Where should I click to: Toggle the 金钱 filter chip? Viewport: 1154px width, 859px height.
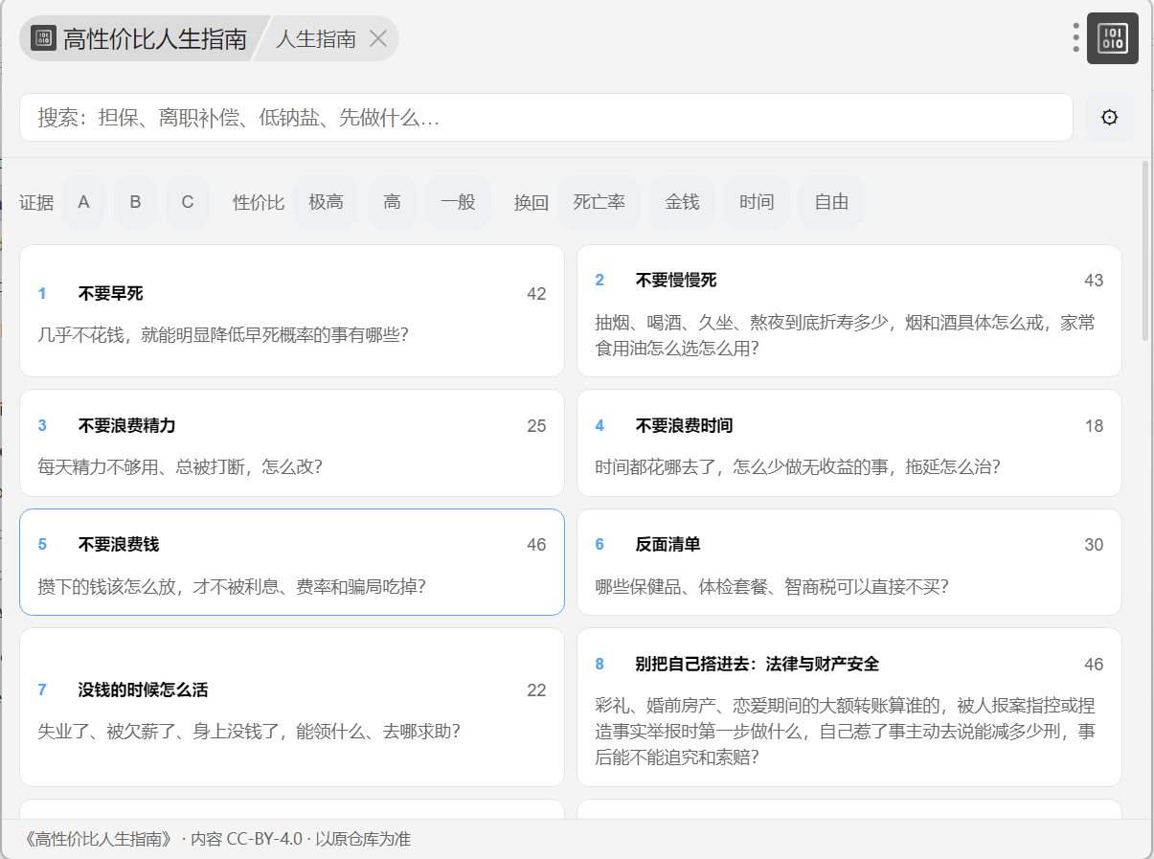point(682,202)
